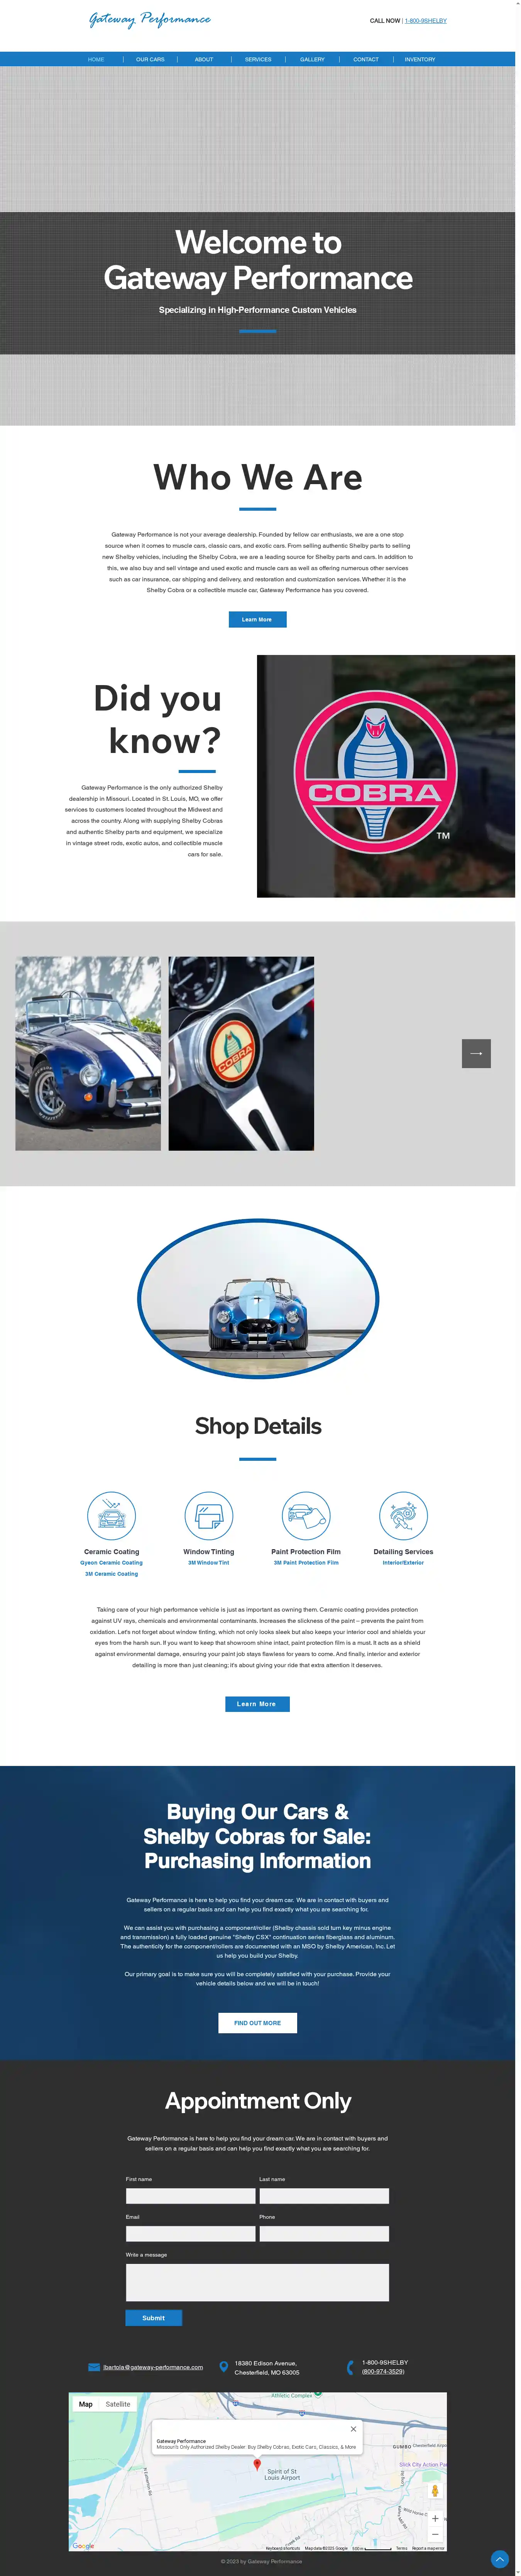Click the FIND OUT MORE button
The height and width of the screenshot is (2576, 521).
(257, 2022)
